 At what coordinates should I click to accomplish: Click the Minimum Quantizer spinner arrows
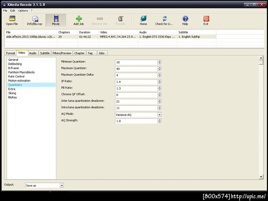159,62
